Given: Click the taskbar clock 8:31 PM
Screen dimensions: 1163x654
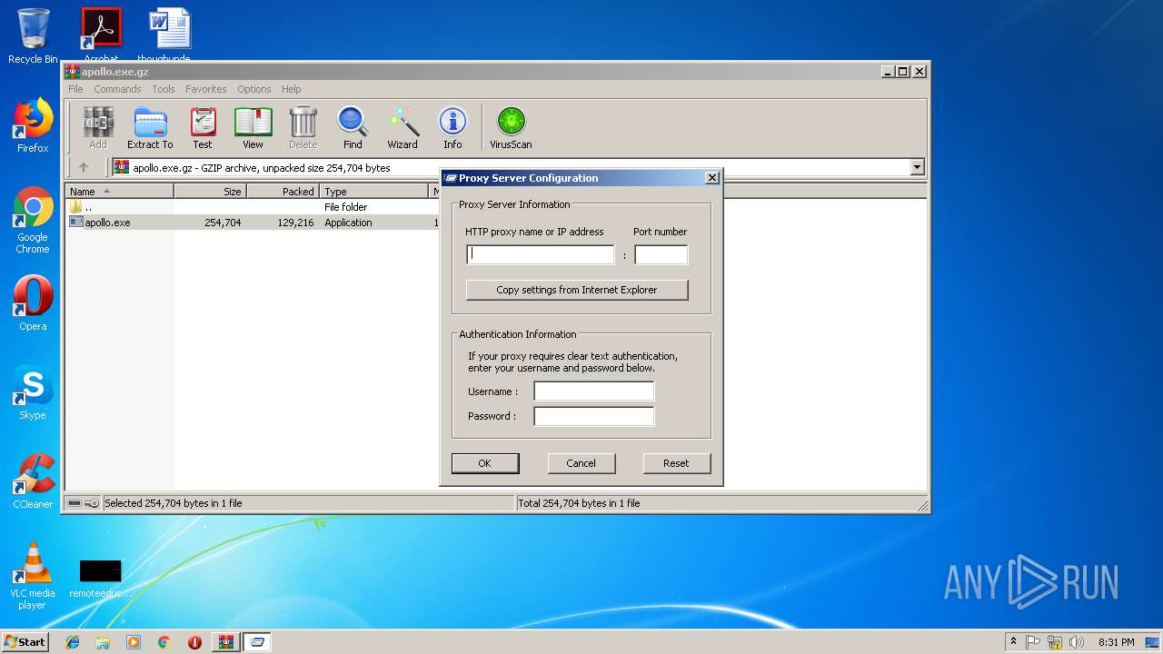Looking at the screenshot, I should (1116, 642).
